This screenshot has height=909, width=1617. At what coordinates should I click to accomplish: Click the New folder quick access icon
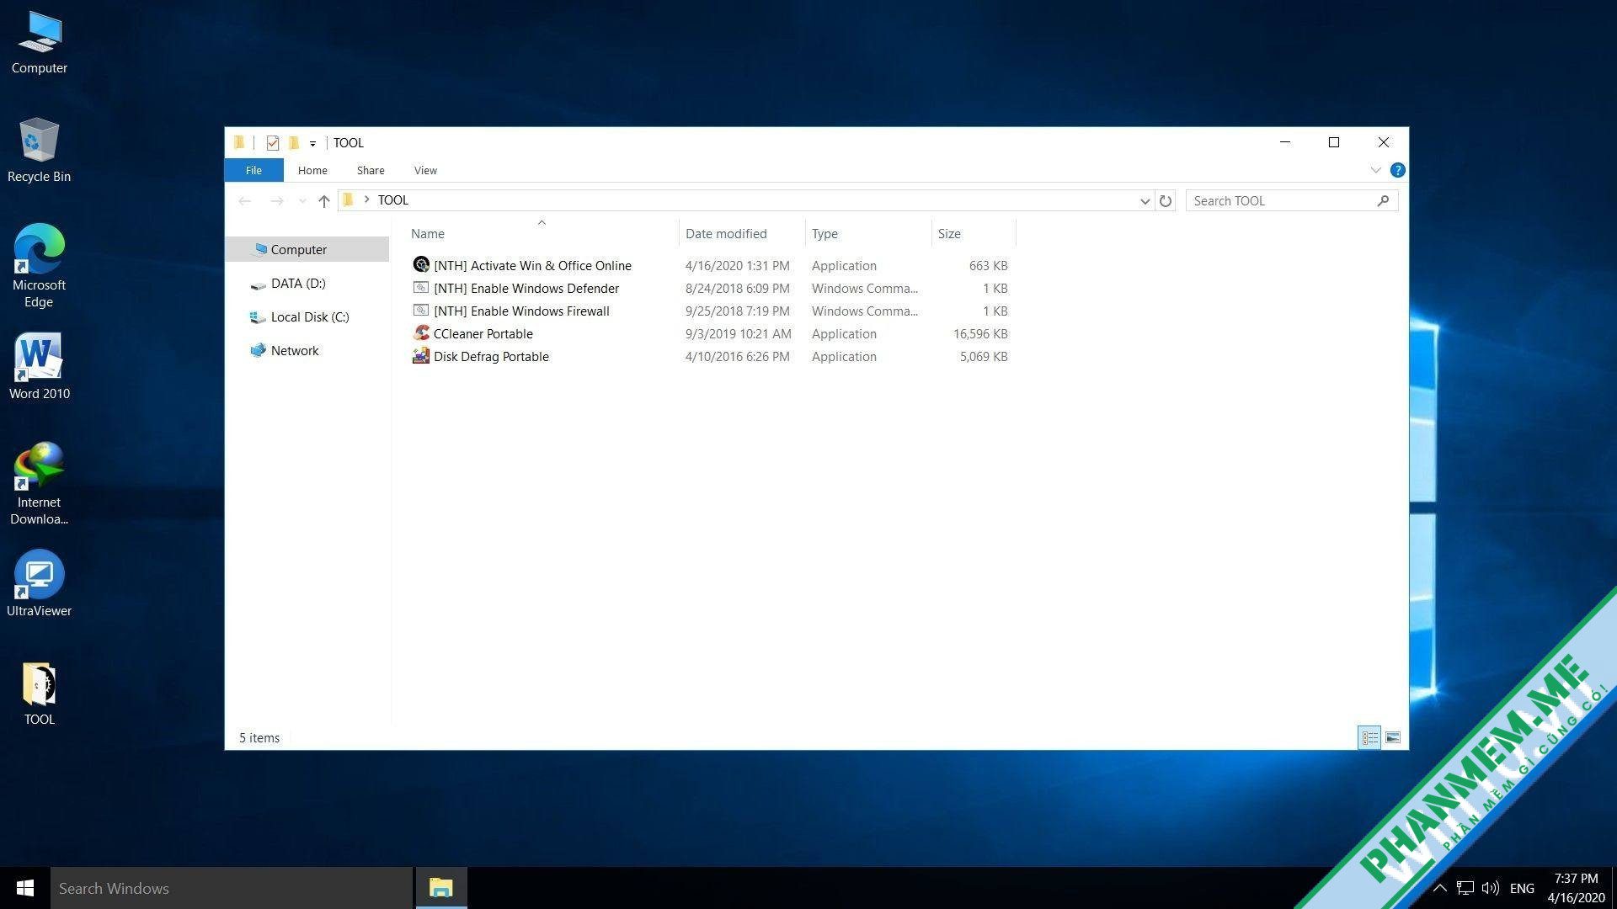(x=293, y=143)
